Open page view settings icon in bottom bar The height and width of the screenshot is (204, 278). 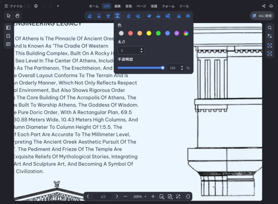(x=162, y=196)
